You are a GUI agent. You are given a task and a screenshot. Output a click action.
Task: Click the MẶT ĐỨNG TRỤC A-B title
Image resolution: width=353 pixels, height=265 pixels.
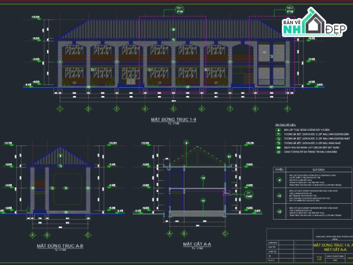click(x=60, y=246)
